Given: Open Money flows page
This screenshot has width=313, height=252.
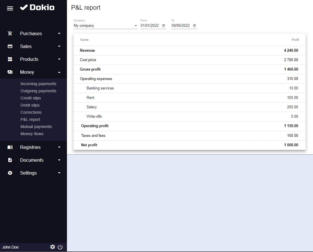Looking at the screenshot, I should pos(32,134).
